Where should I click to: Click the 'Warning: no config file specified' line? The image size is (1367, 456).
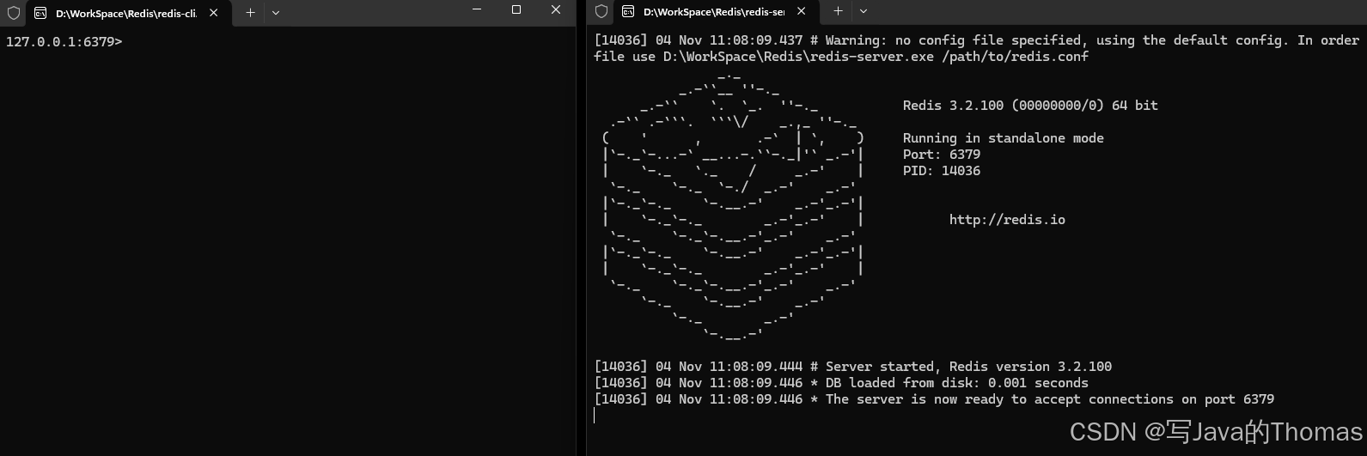pyautogui.click(x=976, y=40)
